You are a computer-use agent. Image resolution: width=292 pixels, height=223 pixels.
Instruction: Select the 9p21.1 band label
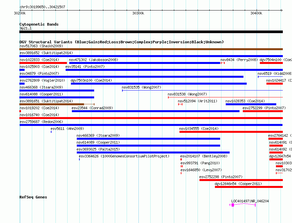point(26,28)
